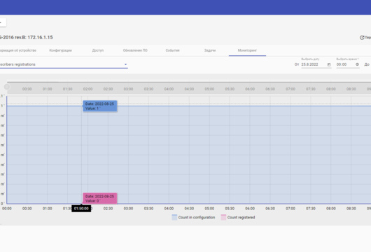Click the Count in configuration legend label

(x=197, y=217)
